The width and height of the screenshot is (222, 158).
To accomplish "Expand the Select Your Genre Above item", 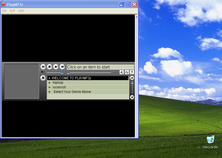I will (49, 92).
